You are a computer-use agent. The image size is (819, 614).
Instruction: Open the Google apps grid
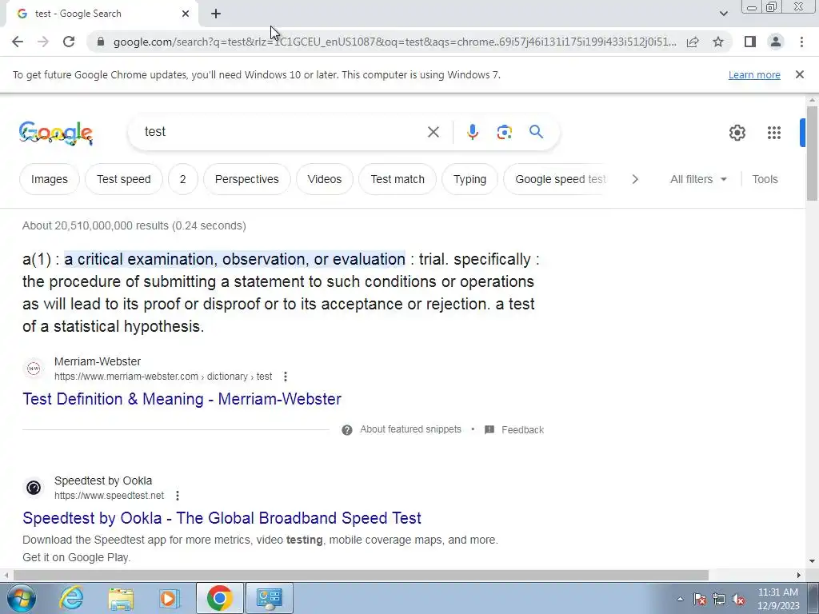(x=773, y=133)
